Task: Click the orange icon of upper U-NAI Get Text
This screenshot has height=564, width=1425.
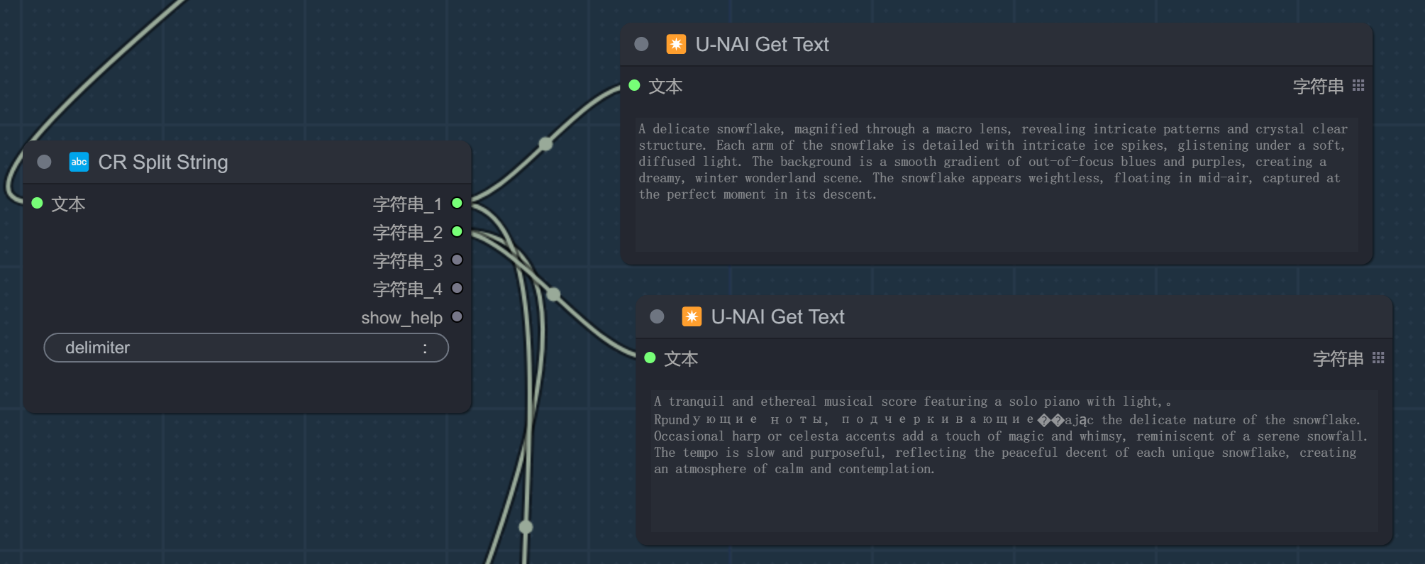Action: pyautogui.click(x=676, y=44)
